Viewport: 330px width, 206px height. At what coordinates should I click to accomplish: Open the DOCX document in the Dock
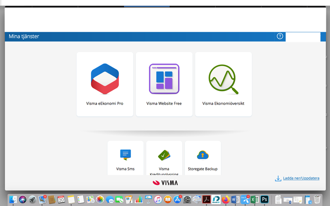pos(278,199)
